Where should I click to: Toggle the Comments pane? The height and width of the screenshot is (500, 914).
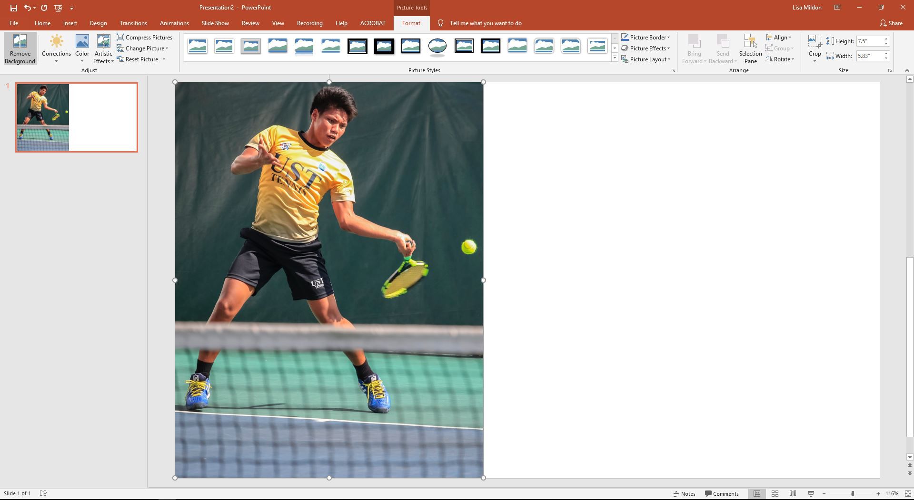click(722, 494)
